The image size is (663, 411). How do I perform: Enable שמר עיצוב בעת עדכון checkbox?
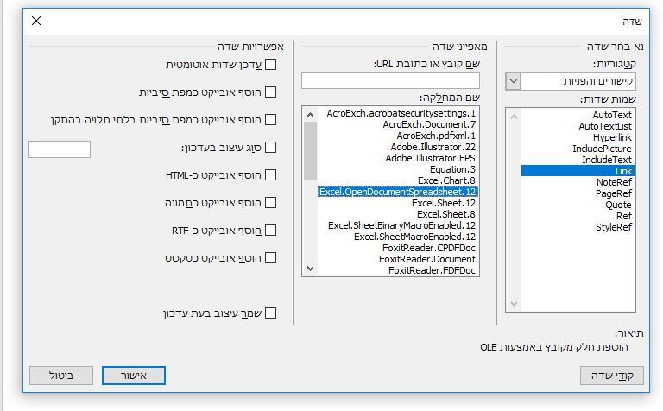[270, 313]
